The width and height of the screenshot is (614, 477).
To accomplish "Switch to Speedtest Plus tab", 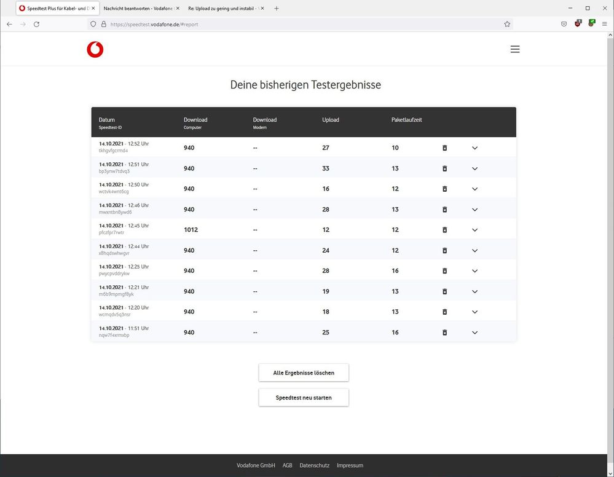I will click(57, 8).
